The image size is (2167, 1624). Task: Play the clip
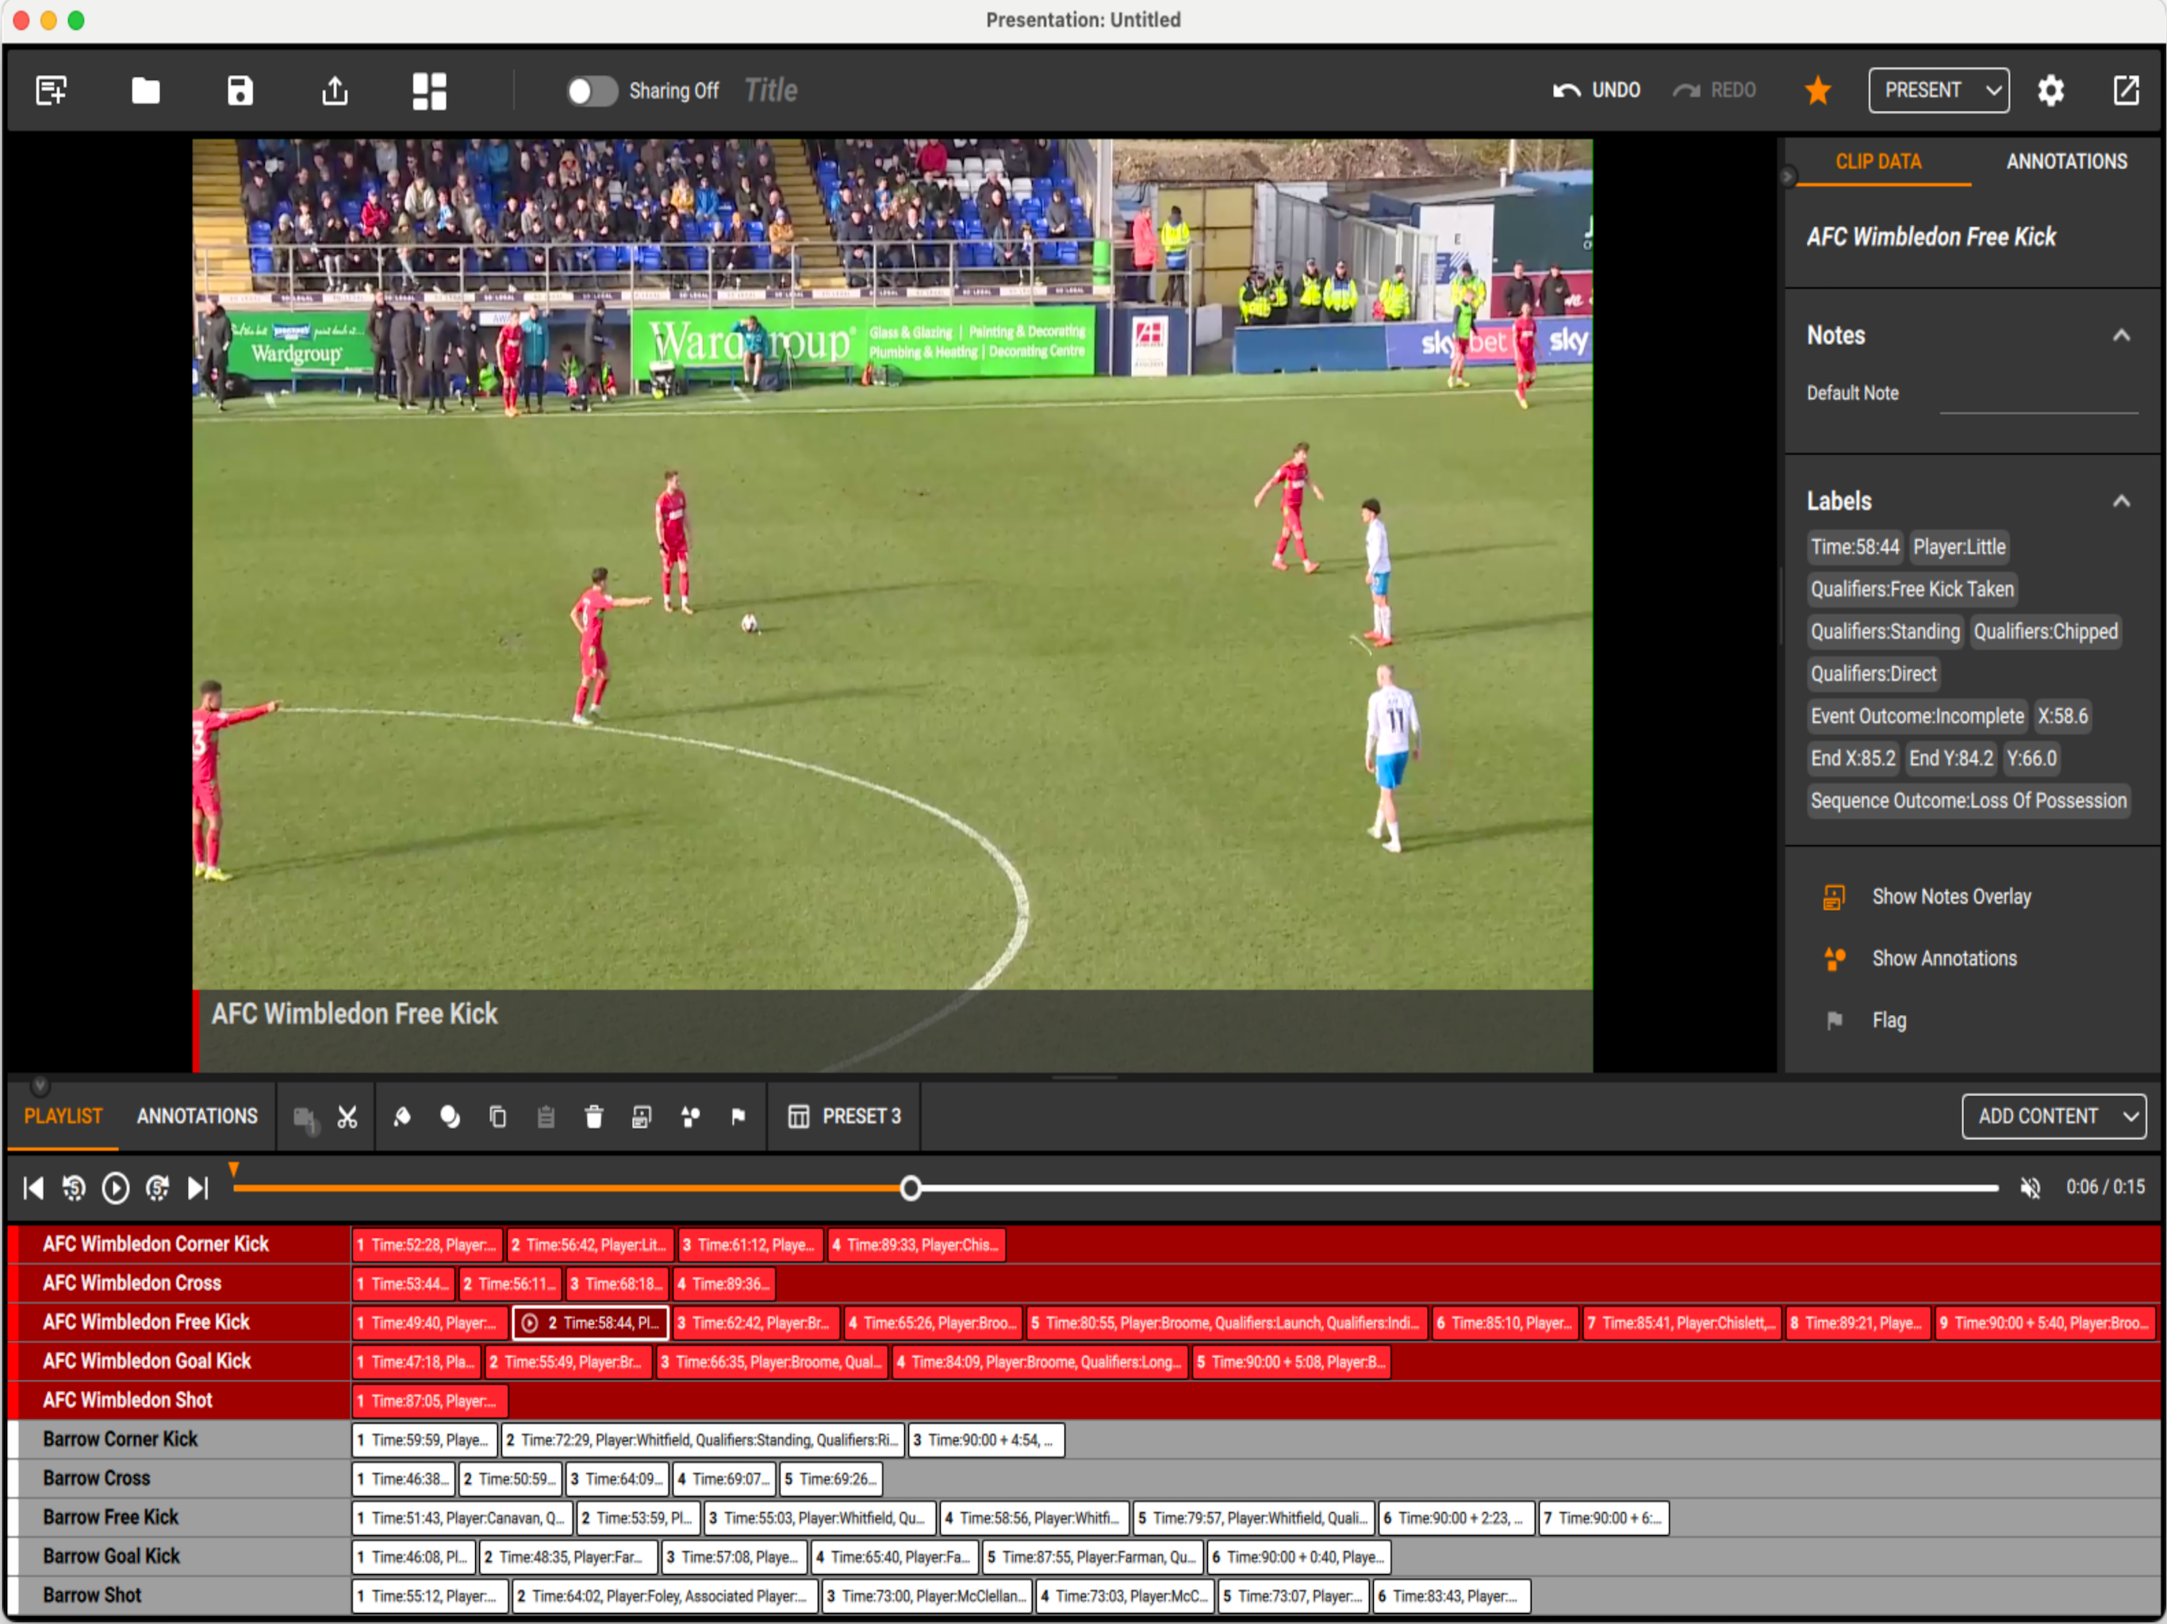116,1188
